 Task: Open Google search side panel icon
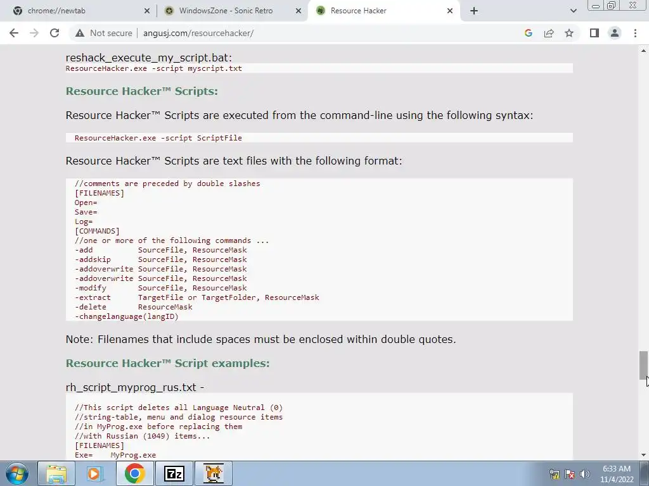click(528, 33)
